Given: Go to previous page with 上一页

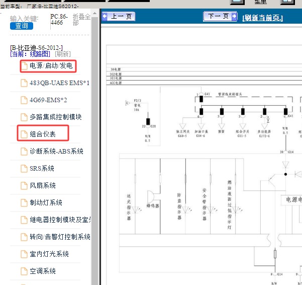Looking at the screenshot, I should [119, 17].
